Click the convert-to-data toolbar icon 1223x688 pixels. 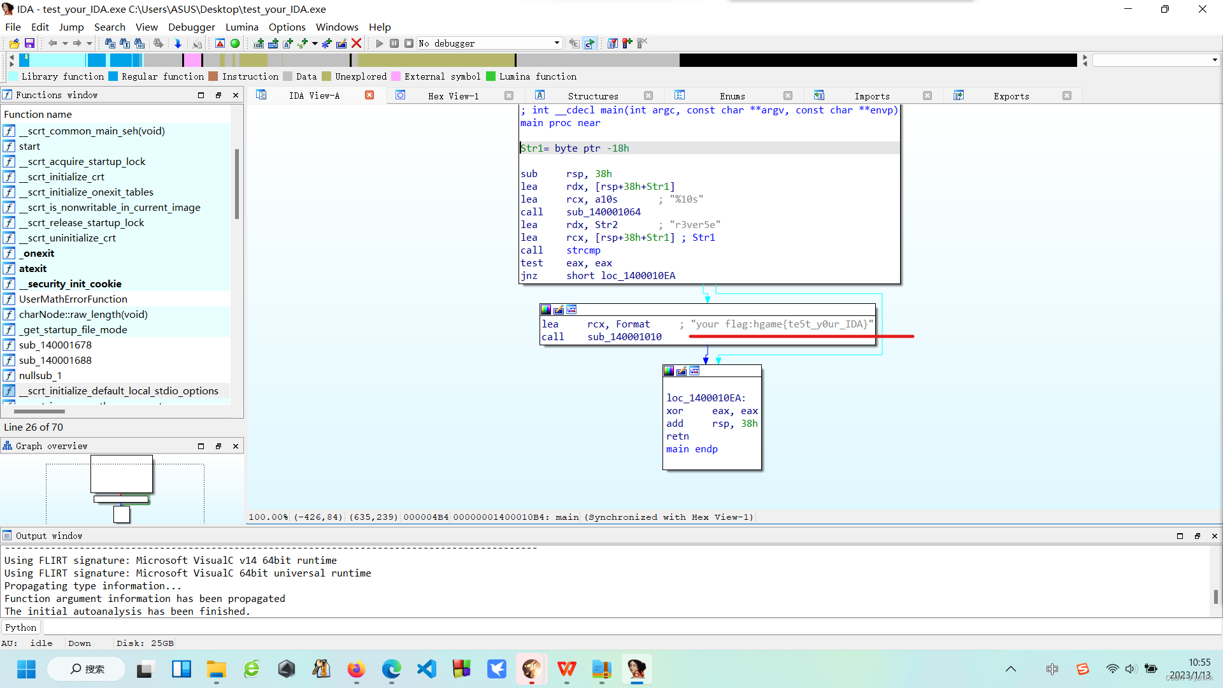(x=273, y=43)
